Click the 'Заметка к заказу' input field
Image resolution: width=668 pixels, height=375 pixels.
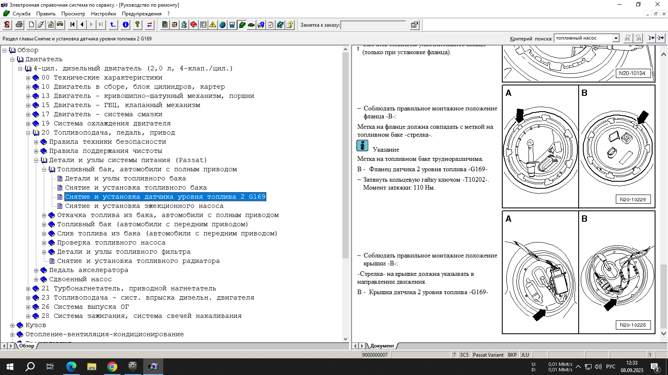point(373,25)
